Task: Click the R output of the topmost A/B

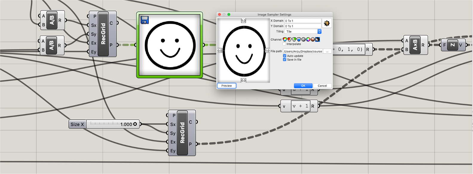Action: (x=60, y=20)
